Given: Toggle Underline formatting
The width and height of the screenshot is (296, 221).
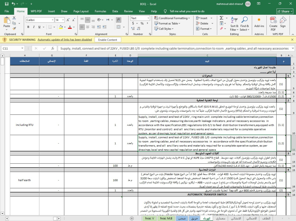Looking at the screenshot, I should 39,27.
